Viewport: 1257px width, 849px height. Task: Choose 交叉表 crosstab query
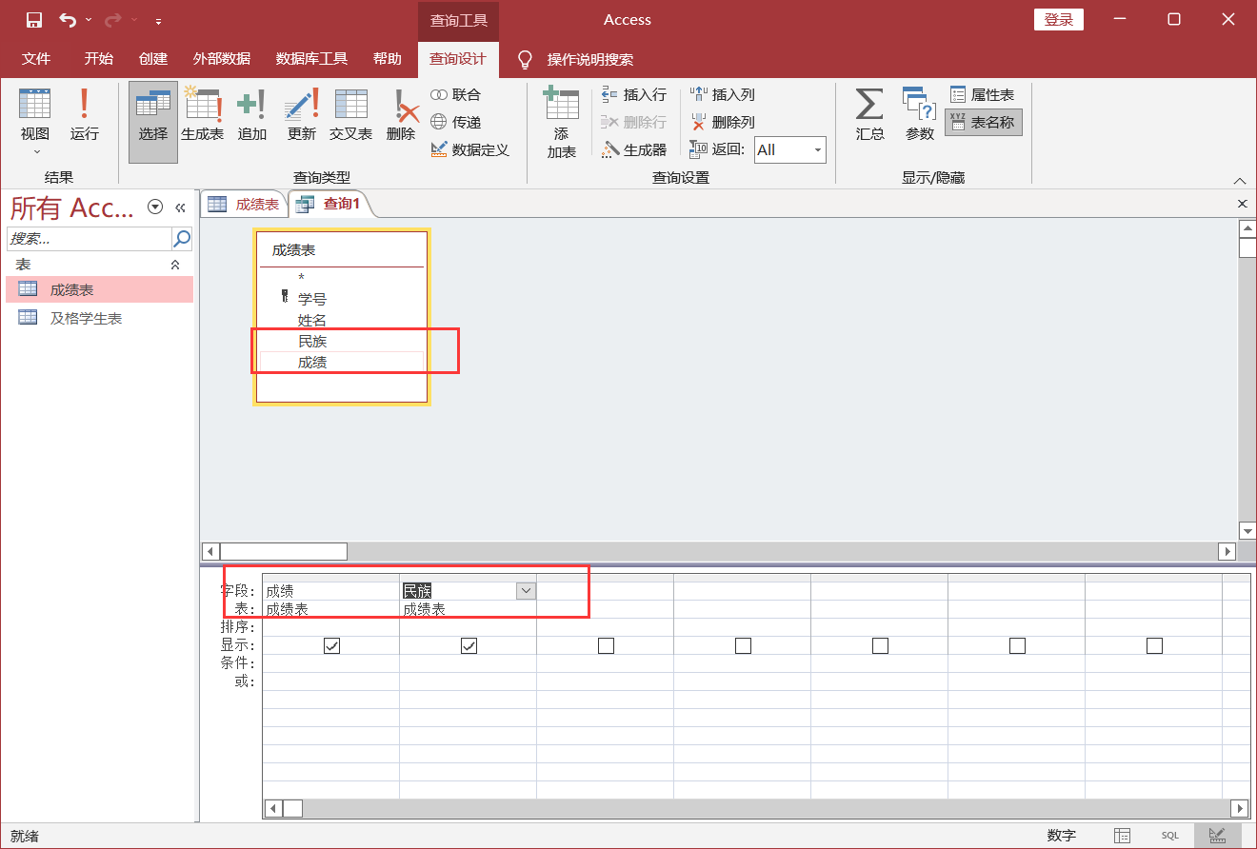coord(351,115)
